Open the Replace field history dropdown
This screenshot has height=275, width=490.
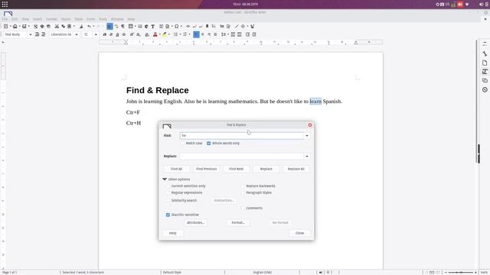click(x=307, y=156)
